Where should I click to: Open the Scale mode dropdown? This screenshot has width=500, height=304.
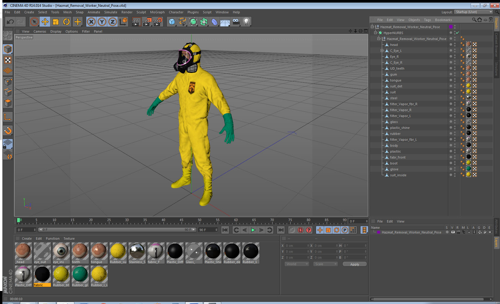coord(325,264)
